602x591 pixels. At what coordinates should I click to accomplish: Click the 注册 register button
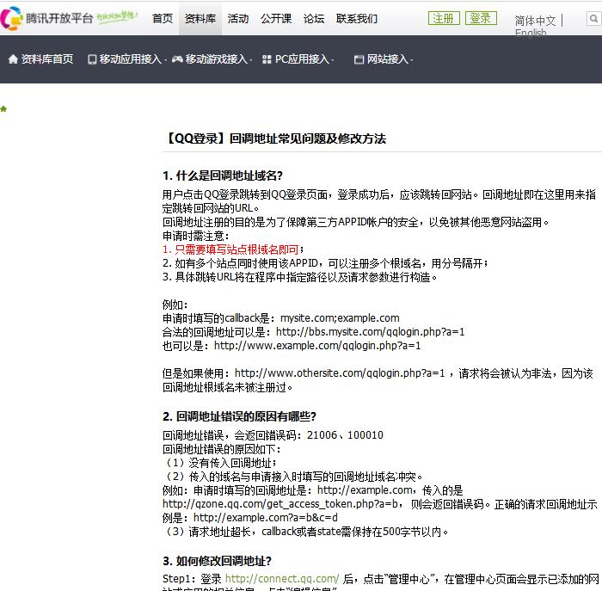coord(444,18)
